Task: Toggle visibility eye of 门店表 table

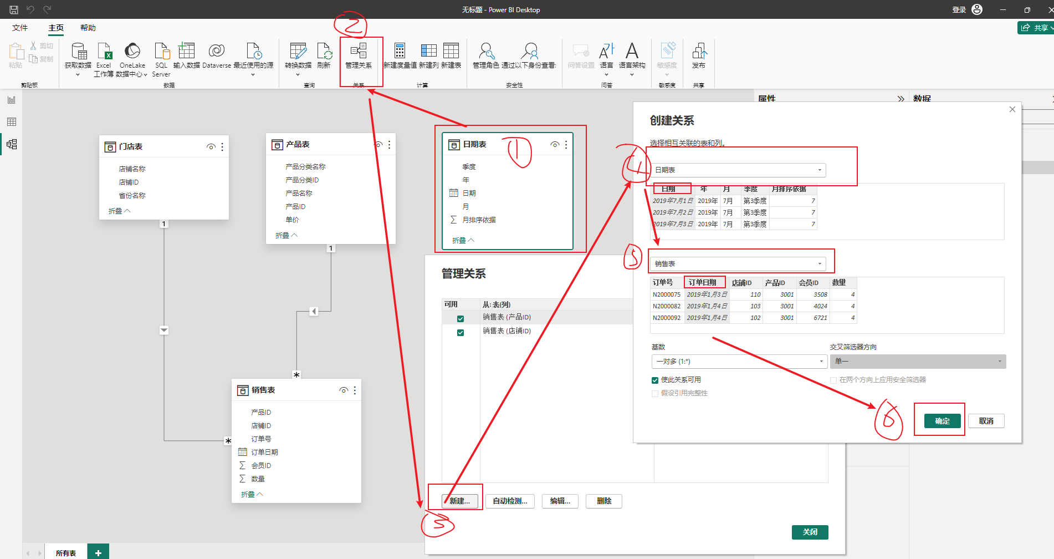Action: click(x=211, y=147)
